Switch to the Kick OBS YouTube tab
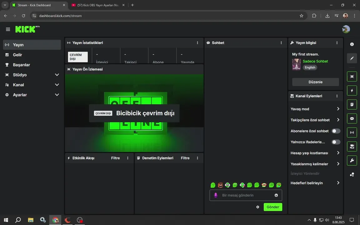This screenshot has height=225, width=360. 97,5
